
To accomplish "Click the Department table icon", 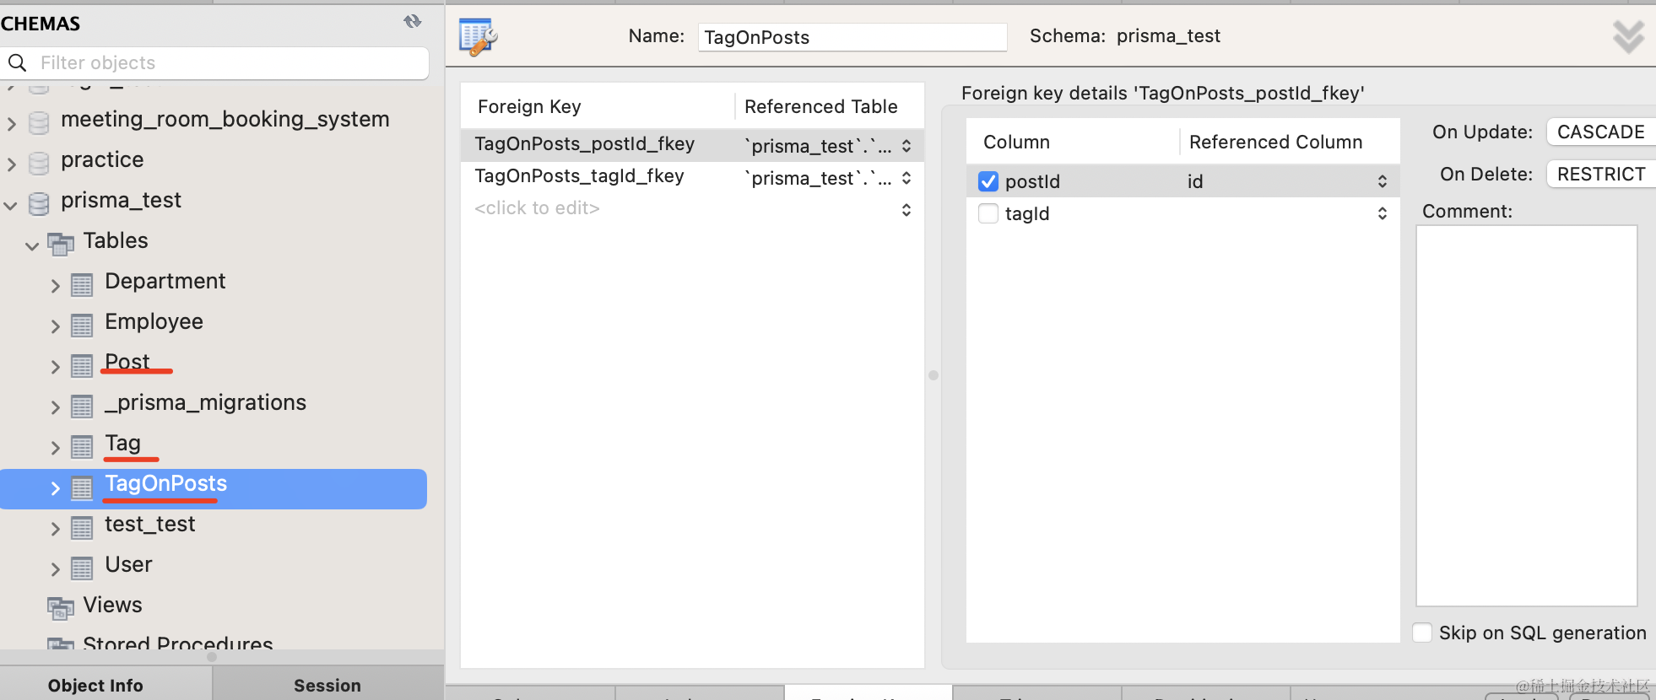I will 82,285.
